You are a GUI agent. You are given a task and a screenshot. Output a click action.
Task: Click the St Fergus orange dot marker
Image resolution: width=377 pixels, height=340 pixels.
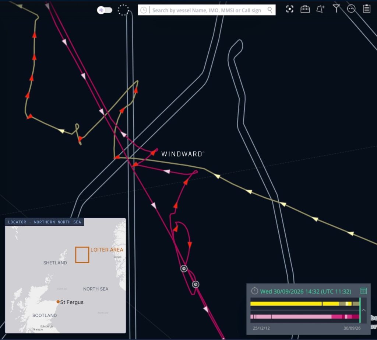58,302
